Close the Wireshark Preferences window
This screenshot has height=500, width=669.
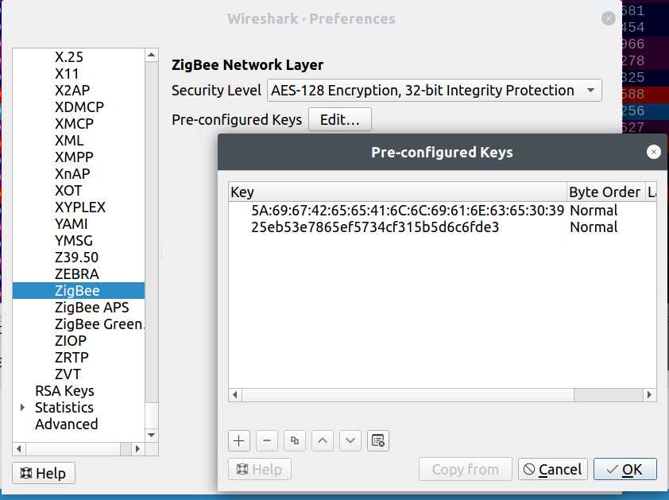click(609, 18)
